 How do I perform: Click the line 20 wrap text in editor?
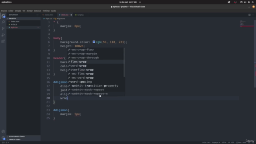click(x=64, y=98)
